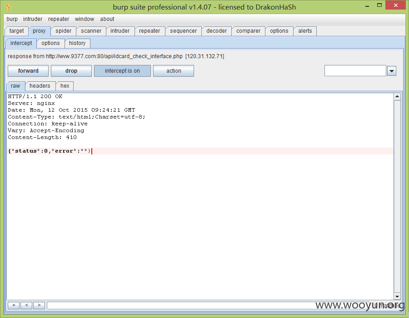Click next match arrow button
409x318 pixels.
tap(39, 305)
